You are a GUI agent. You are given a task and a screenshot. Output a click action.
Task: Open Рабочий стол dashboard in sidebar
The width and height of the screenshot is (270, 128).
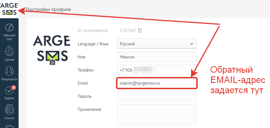click(x=9, y=32)
